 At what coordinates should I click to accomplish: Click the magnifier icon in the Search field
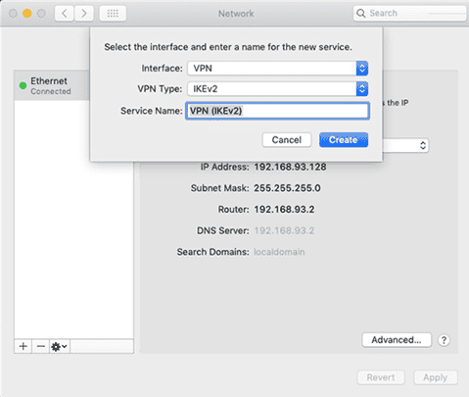pos(360,14)
